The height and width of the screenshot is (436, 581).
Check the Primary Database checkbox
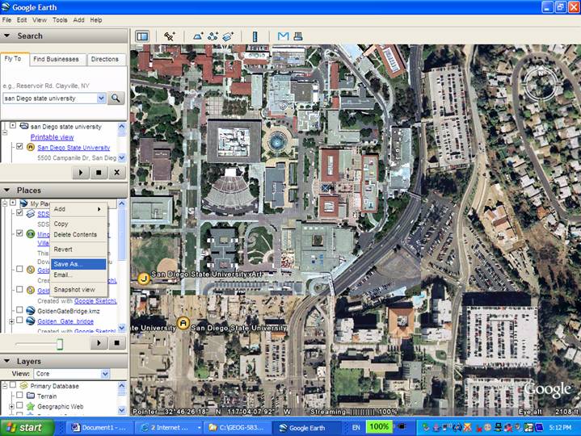tap(13, 385)
